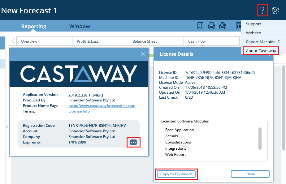Click the calculator grid icon
This screenshot has height=184, width=286.
(x=239, y=26)
